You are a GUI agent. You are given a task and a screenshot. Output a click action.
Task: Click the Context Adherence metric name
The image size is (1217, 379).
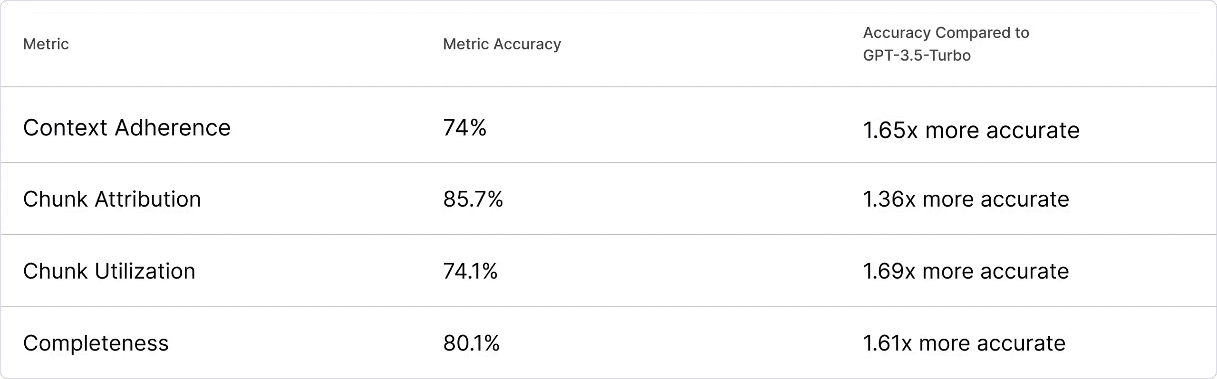click(127, 128)
